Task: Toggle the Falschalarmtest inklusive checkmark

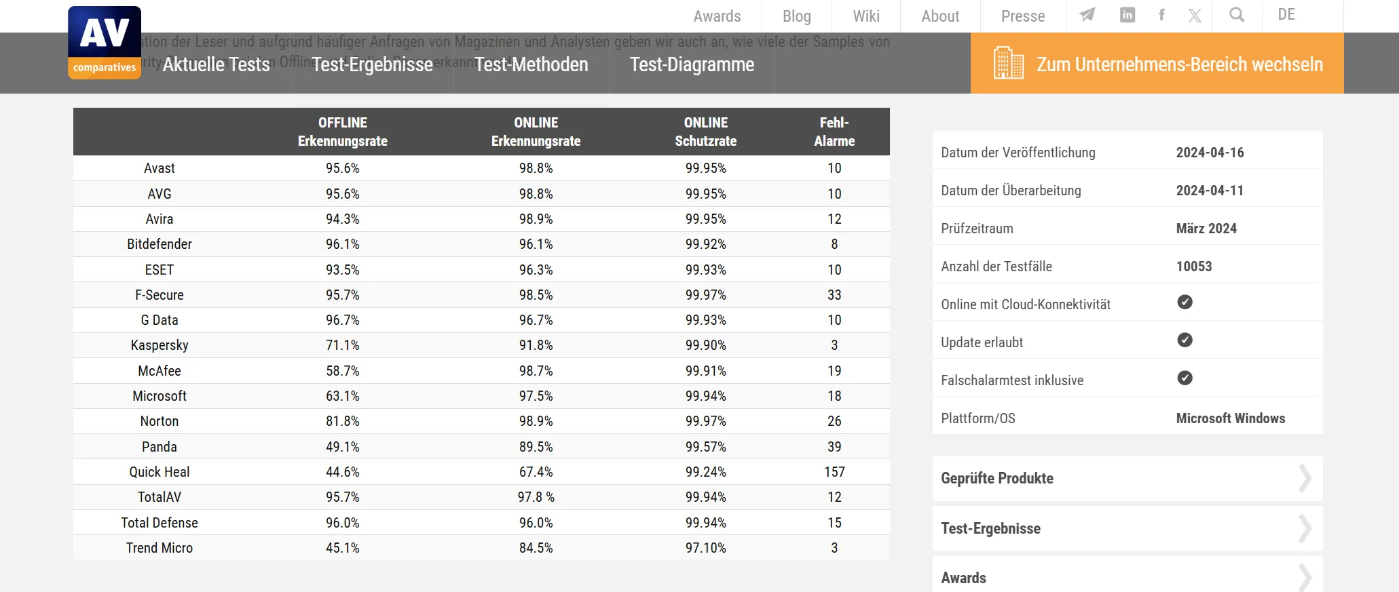Action: [x=1185, y=378]
